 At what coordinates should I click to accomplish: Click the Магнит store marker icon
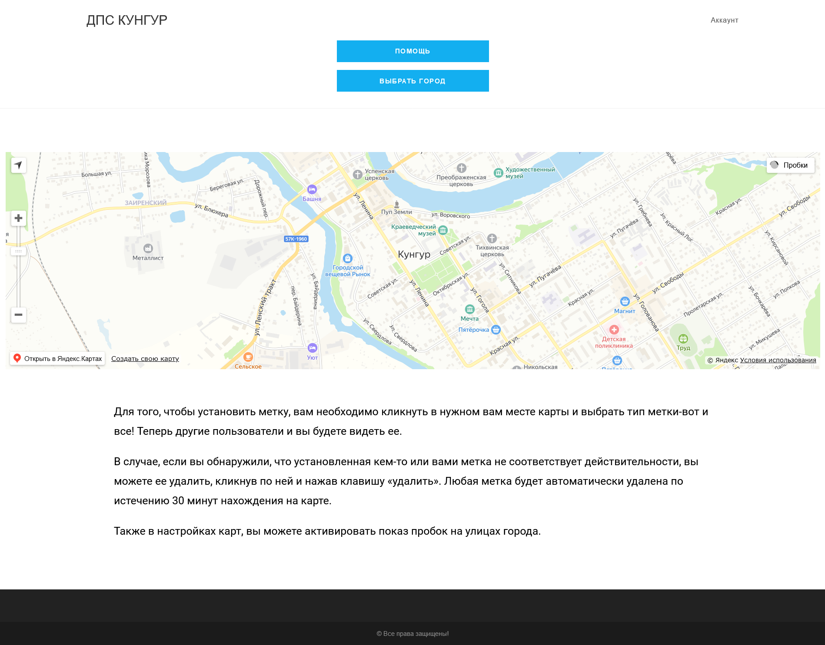625,301
